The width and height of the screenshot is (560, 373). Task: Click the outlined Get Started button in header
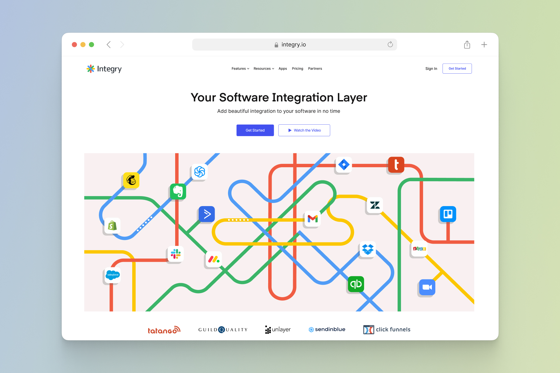(x=457, y=68)
